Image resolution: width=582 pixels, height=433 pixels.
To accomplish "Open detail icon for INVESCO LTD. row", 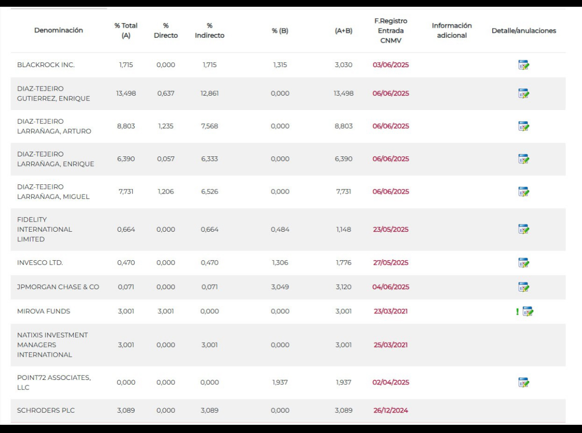I will tap(524, 263).
